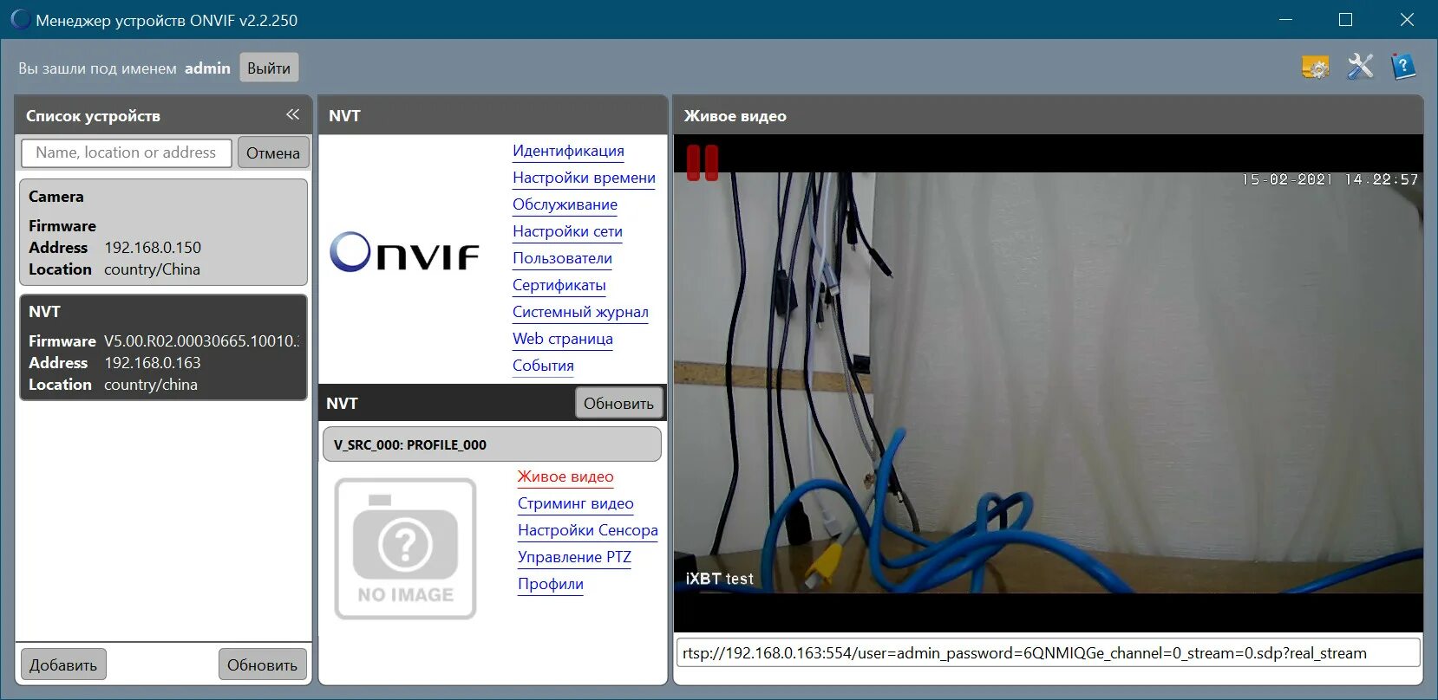Open the gear folder configuration icon
Image resolution: width=1438 pixels, height=700 pixels.
click(x=1316, y=67)
